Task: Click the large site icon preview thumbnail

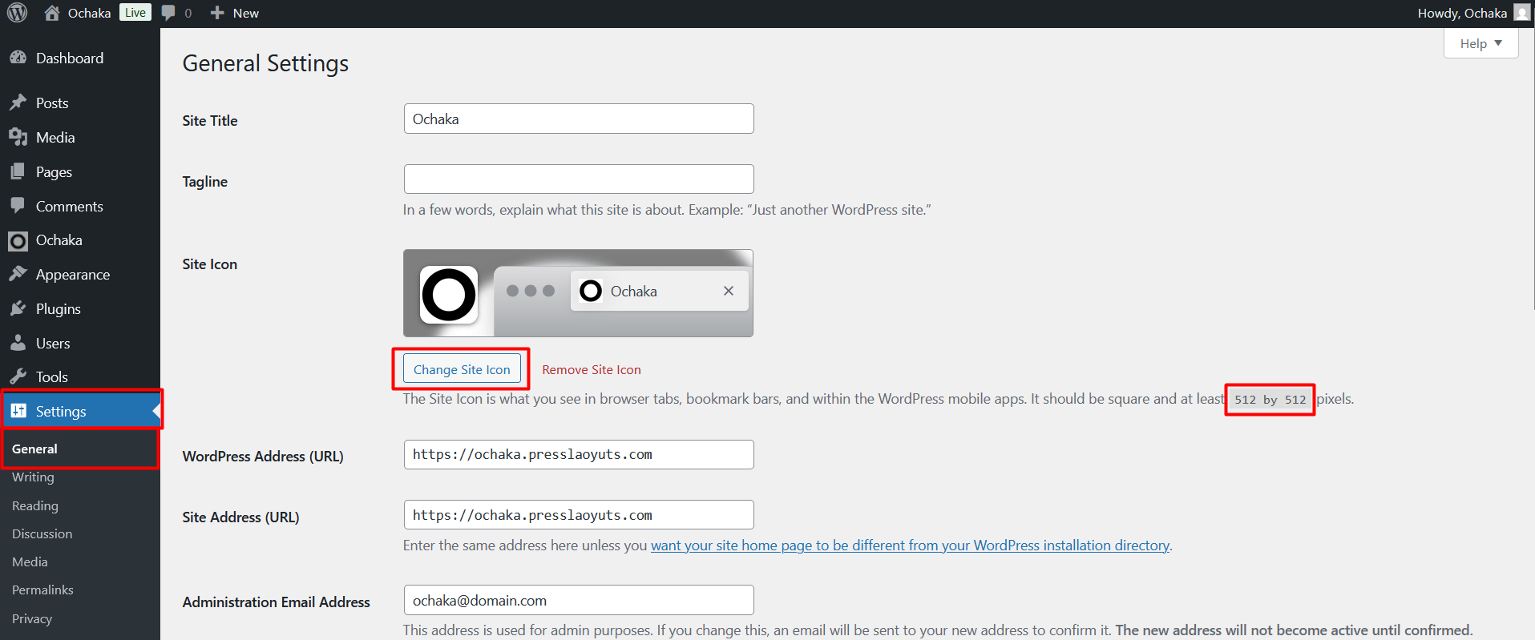Action: click(449, 294)
